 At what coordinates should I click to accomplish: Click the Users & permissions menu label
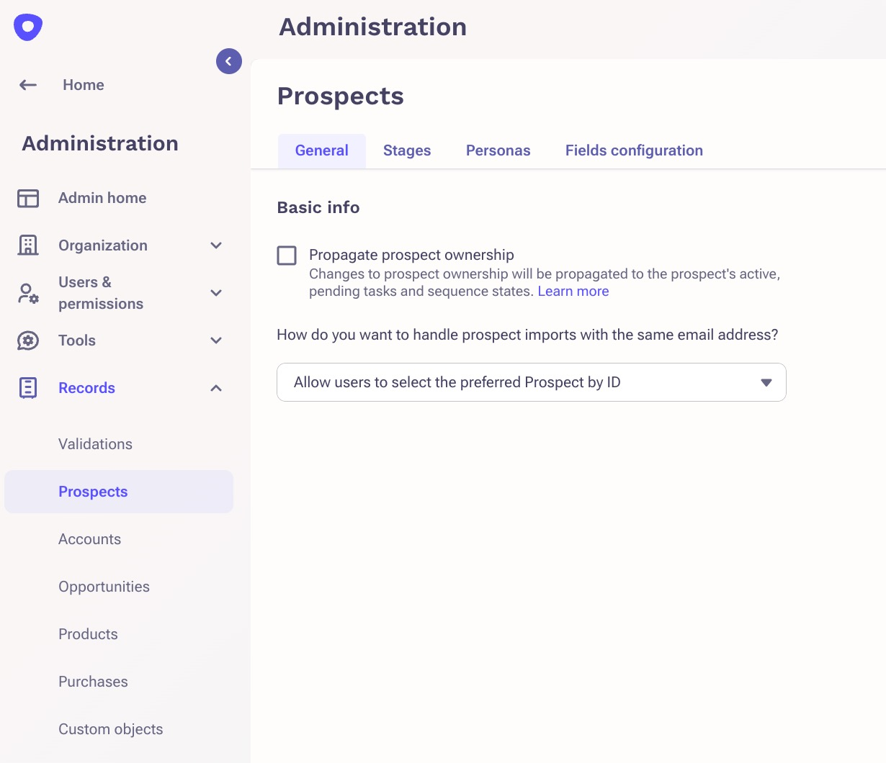pyautogui.click(x=101, y=293)
